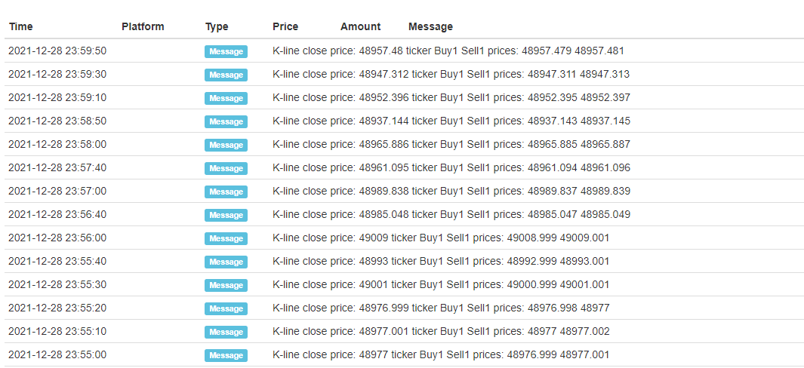Select log text with close price 48976.999

[x=441, y=308]
